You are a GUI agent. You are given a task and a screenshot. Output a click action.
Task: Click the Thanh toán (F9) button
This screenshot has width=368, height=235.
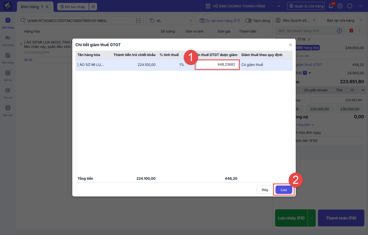341,218
